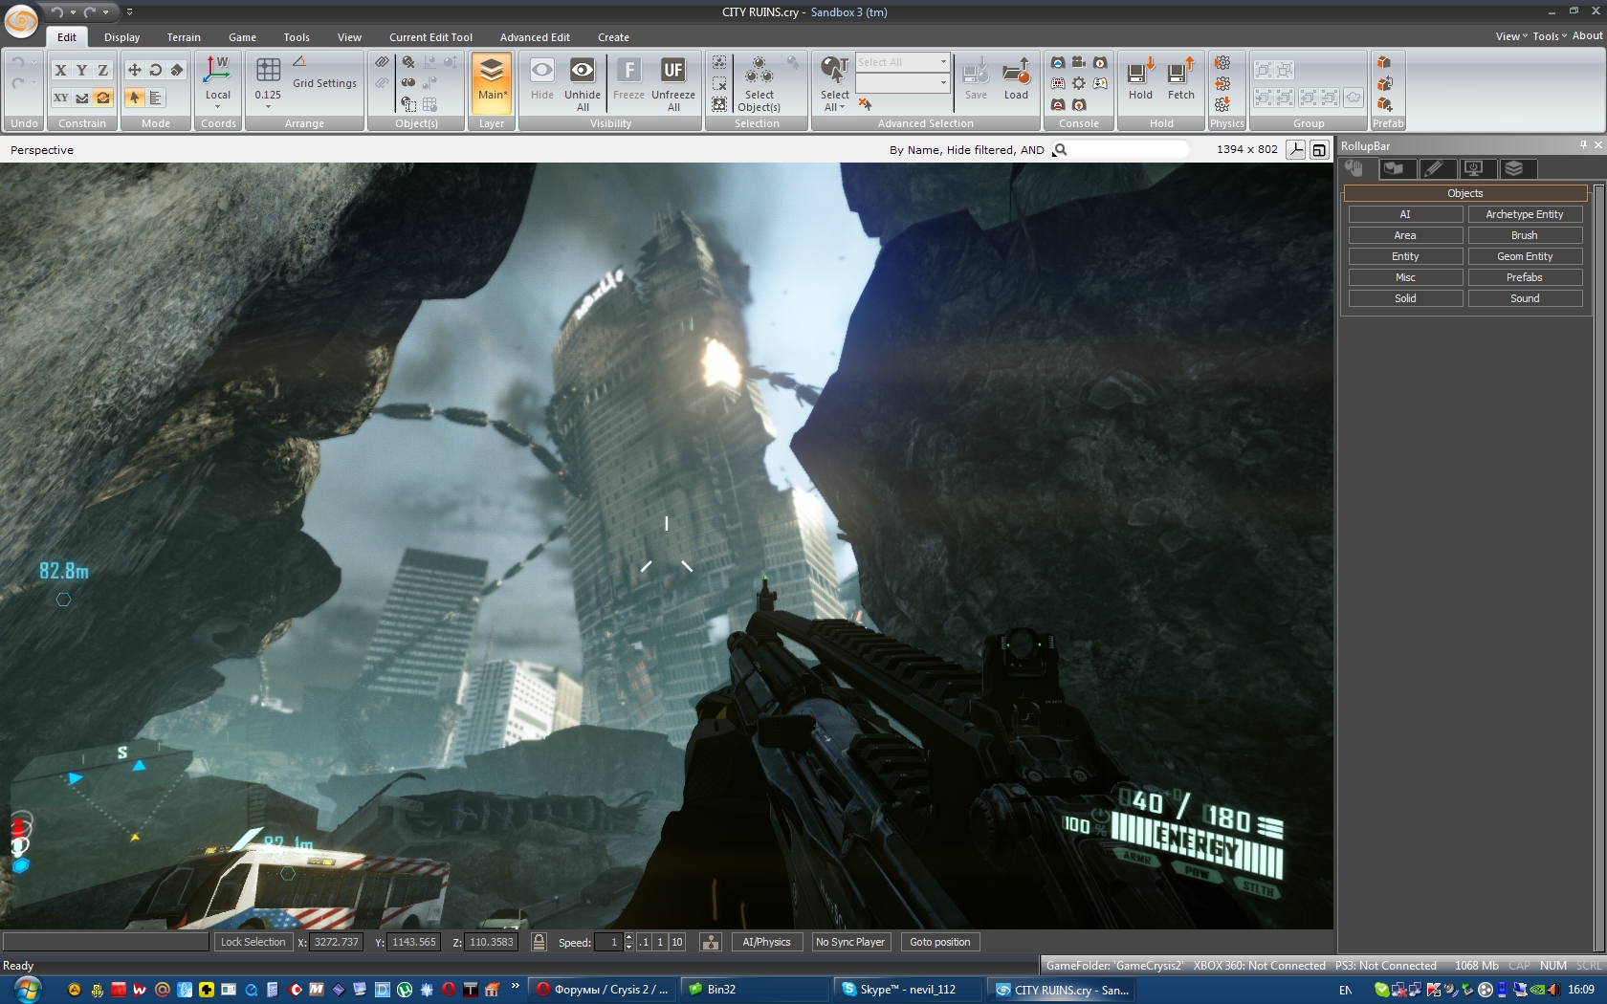Open the Terrain ribbon tab
The image size is (1607, 1004).
pyautogui.click(x=184, y=37)
